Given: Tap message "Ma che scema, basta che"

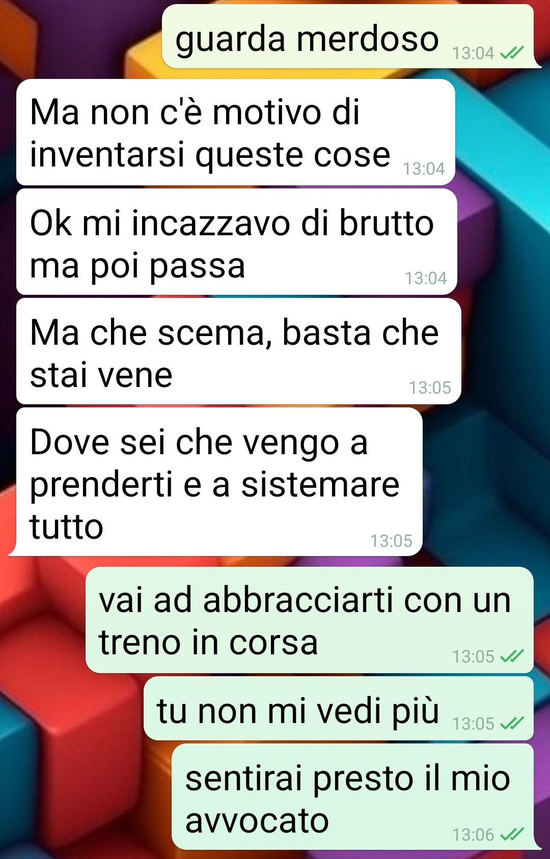Looking at the screenshot, I should click(239, 351).
